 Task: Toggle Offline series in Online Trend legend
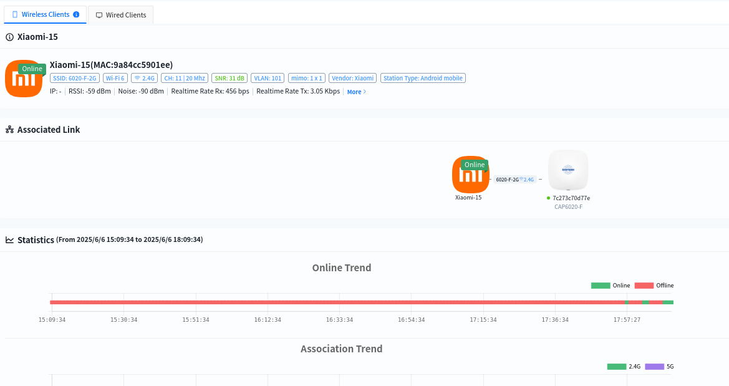point(654,286)
